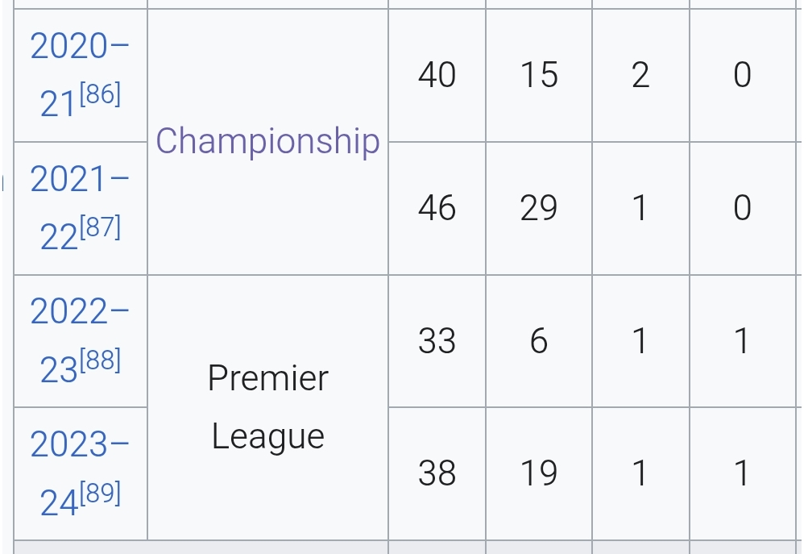Image resolution: width=808 pixels, height=554 pixels.
Task: Select the 15 goals cell
Action: point(539,75)
